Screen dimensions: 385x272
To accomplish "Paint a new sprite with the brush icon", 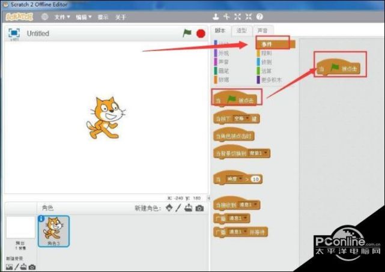I will click(178, 208).
